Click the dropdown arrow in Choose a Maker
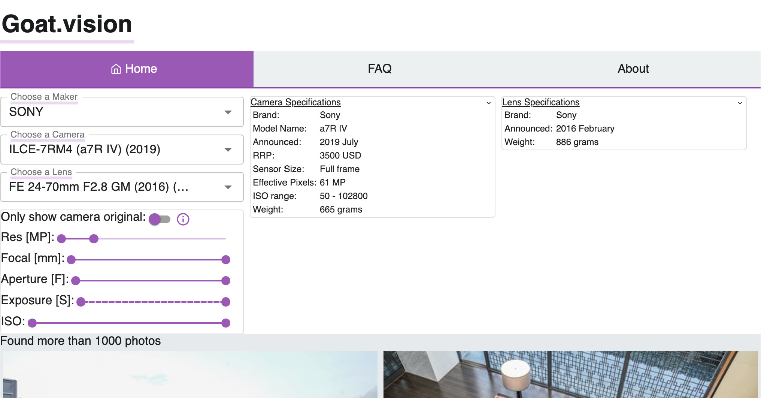The image size is (761, 398). pos(228,112)
